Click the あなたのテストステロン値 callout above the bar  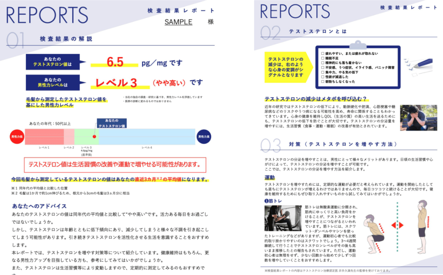pos(112,123)
